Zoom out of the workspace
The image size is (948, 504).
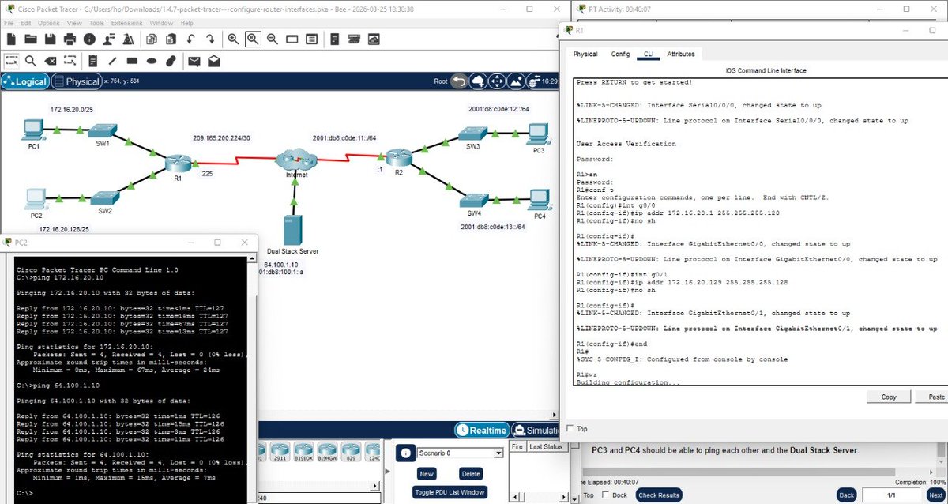click(x=273, y=39)
